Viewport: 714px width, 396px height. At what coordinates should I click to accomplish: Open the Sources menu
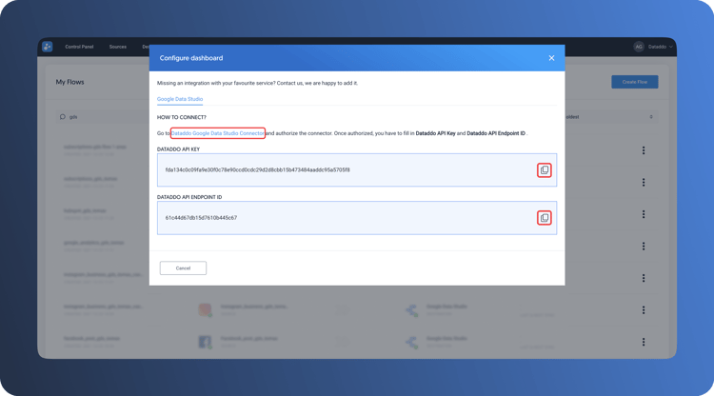[x=117, y=47]
